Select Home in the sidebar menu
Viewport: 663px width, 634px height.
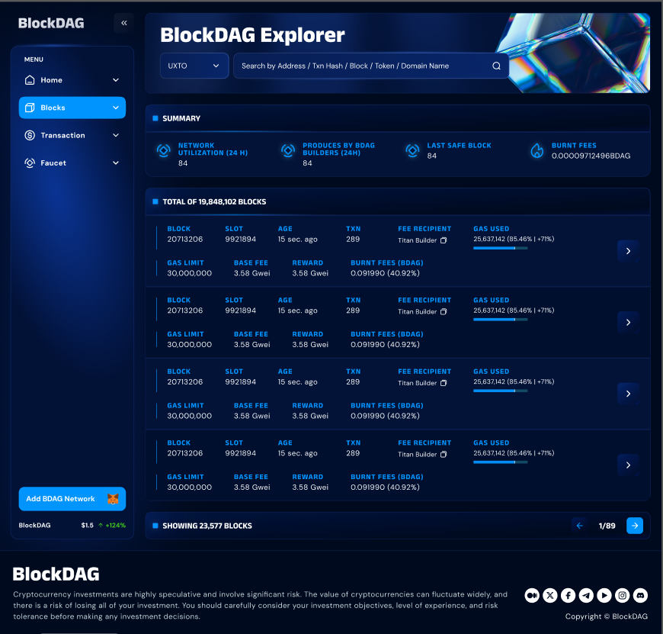coord(72,80)
